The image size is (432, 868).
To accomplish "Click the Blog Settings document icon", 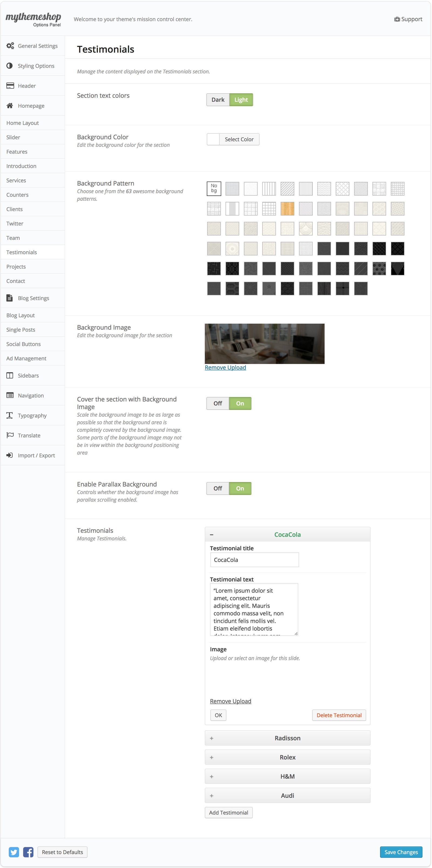I will point(10,298).
